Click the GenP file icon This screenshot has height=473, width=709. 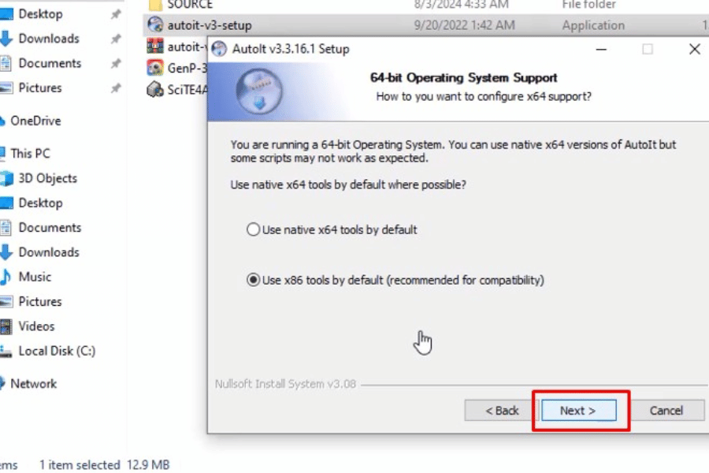tap(155, 68)
